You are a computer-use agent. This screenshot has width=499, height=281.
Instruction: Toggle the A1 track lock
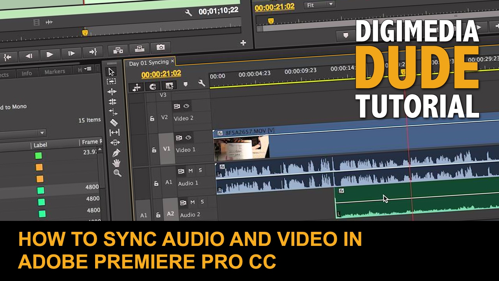[156, 183]
